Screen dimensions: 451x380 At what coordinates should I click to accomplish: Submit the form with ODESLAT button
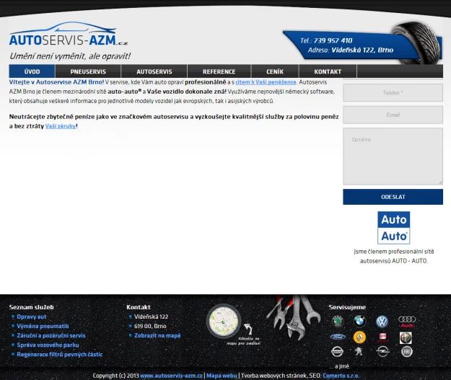tap(393, 197)
